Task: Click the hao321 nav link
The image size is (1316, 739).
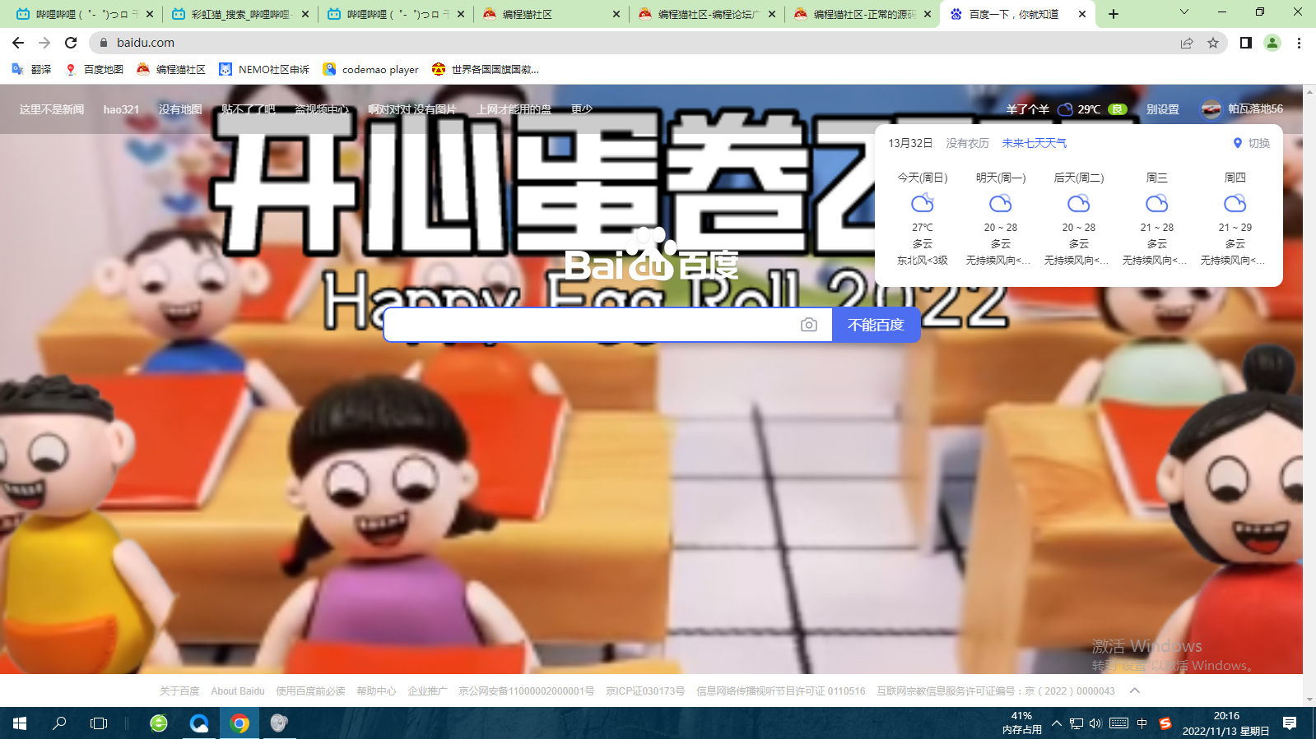Action: 121,109
